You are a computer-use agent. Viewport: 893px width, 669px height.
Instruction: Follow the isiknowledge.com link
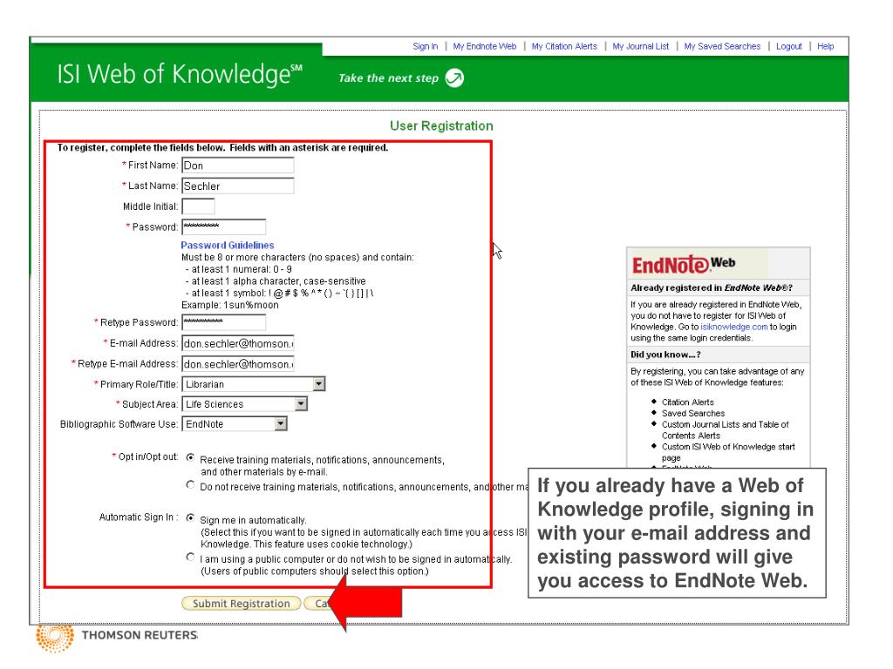(x=733, y=327)
